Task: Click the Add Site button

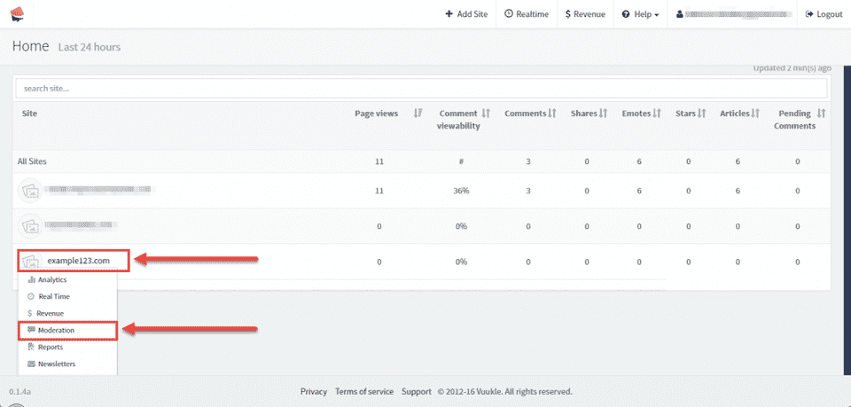Action: (468, 14)
